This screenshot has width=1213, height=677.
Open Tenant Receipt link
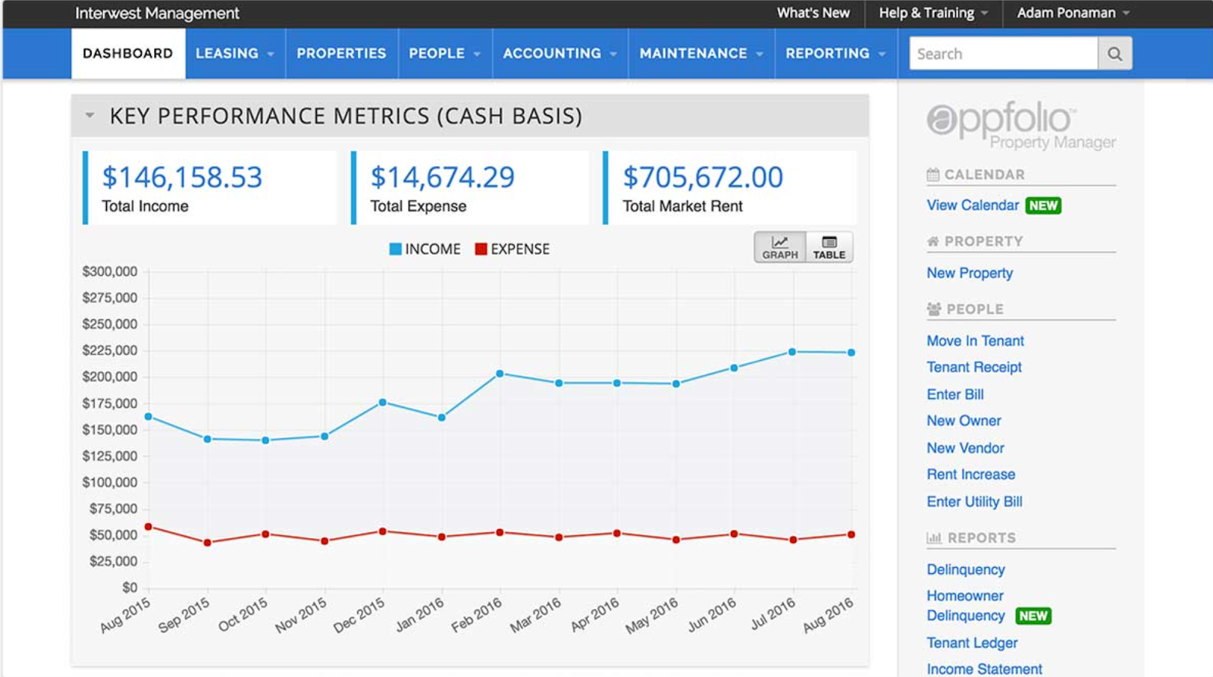click(x=974, y=368)
